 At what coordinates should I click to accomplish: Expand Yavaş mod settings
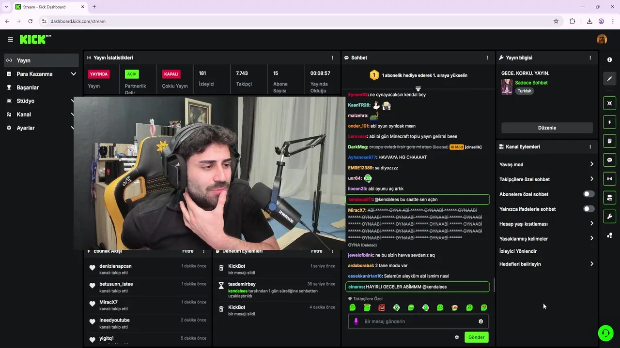pyautogui.click(x=546, y=164)
